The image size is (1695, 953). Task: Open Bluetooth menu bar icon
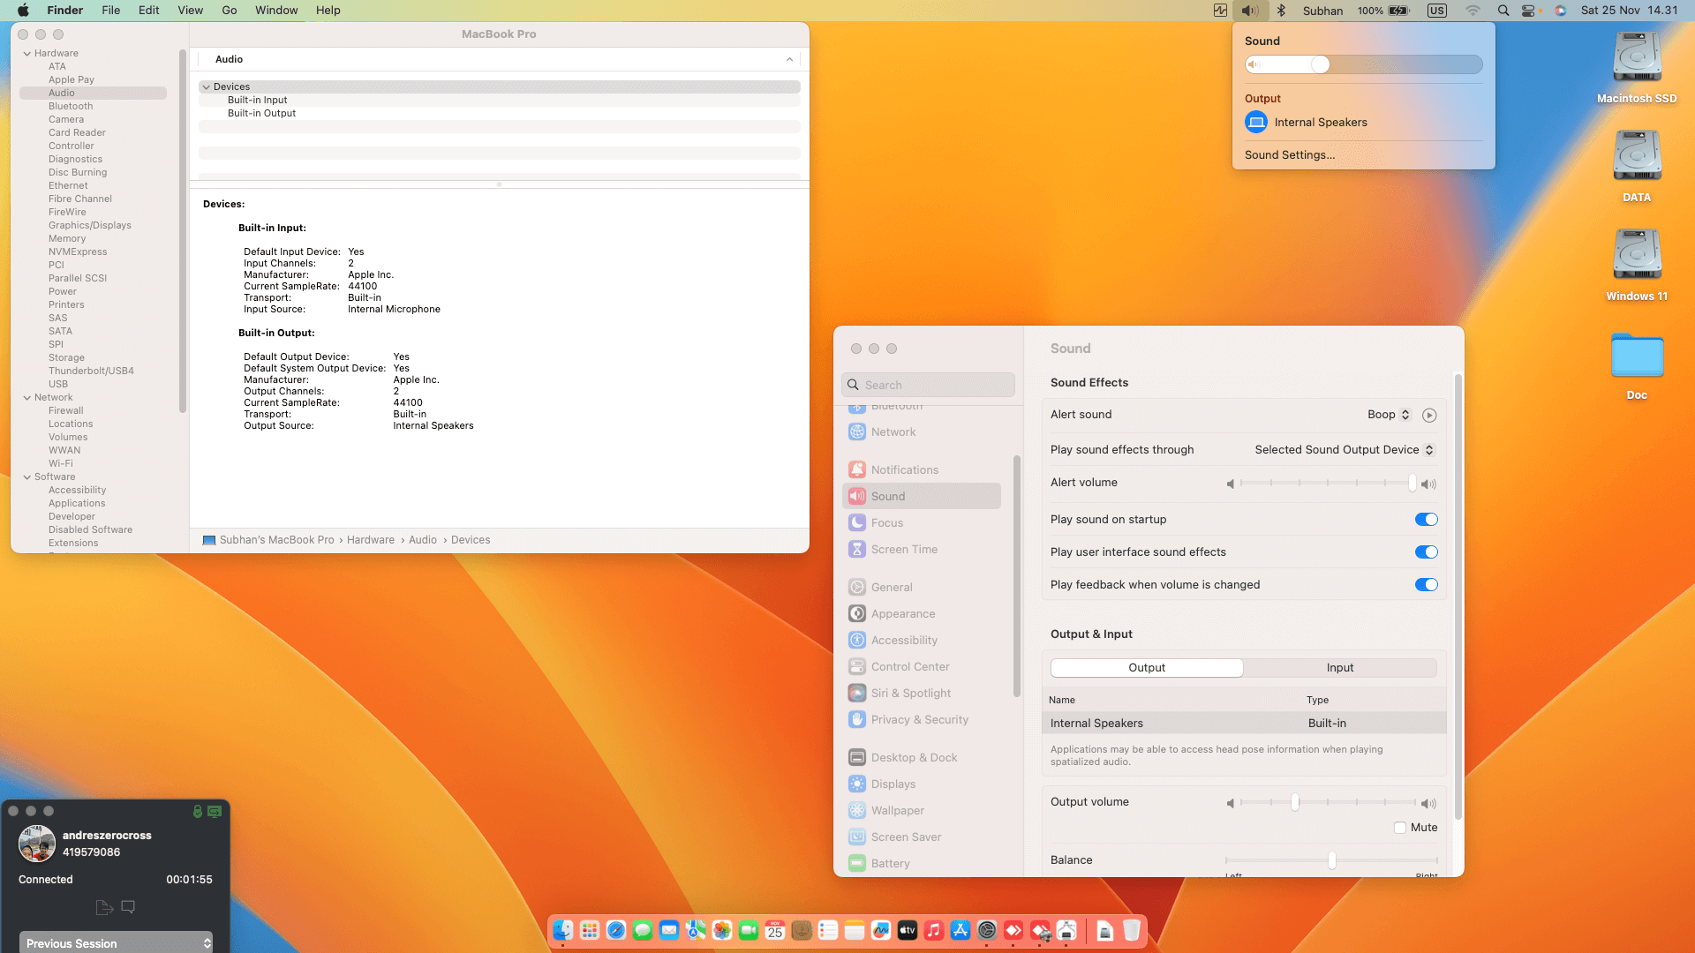pos(1281,11)
